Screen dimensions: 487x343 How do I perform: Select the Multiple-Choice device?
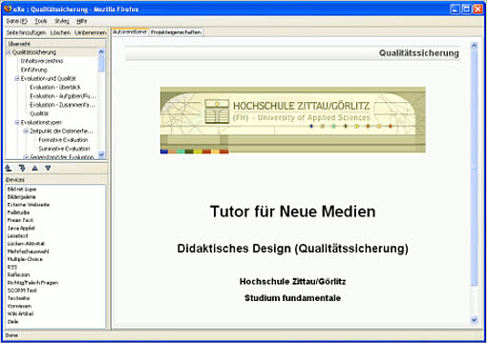click(x=25, y=259)
